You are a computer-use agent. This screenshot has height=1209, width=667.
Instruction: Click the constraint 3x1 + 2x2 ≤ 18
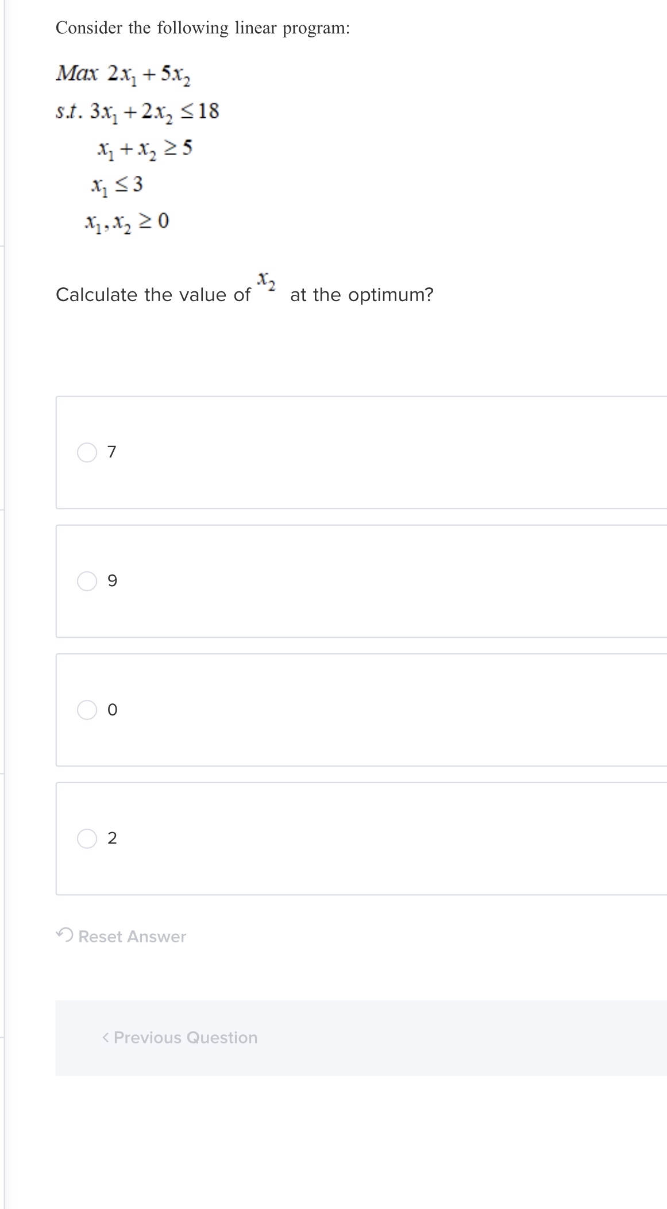(x=138, y=112)
